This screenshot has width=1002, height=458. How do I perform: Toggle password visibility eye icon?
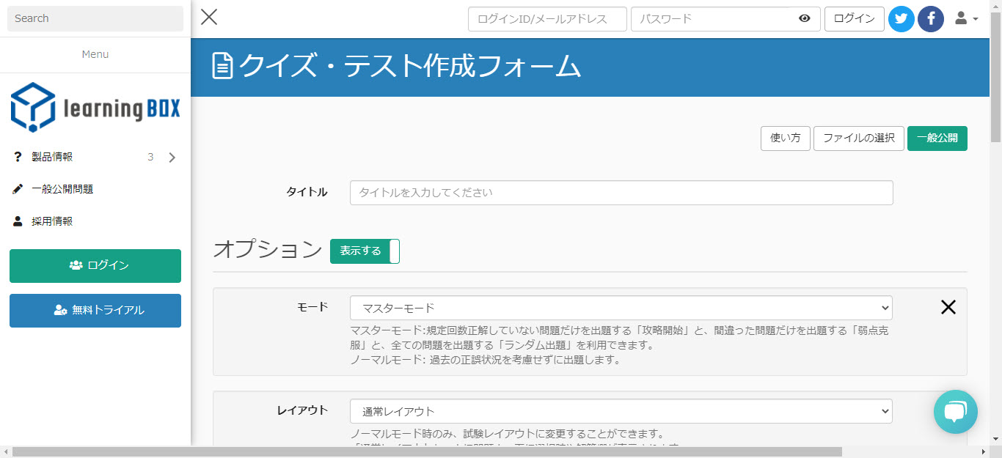[805, 19]
